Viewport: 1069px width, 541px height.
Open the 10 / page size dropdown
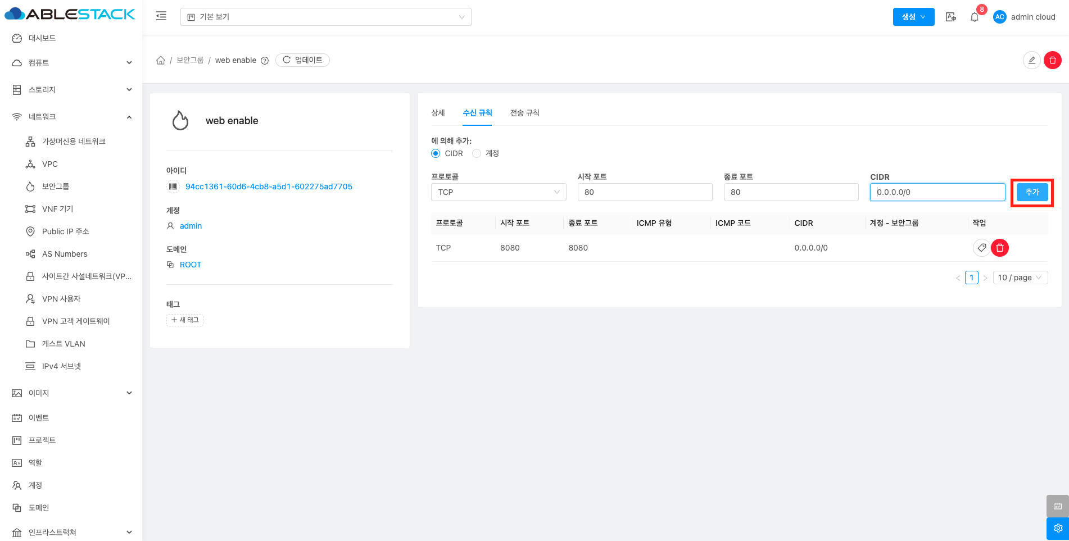(1020, 278)
